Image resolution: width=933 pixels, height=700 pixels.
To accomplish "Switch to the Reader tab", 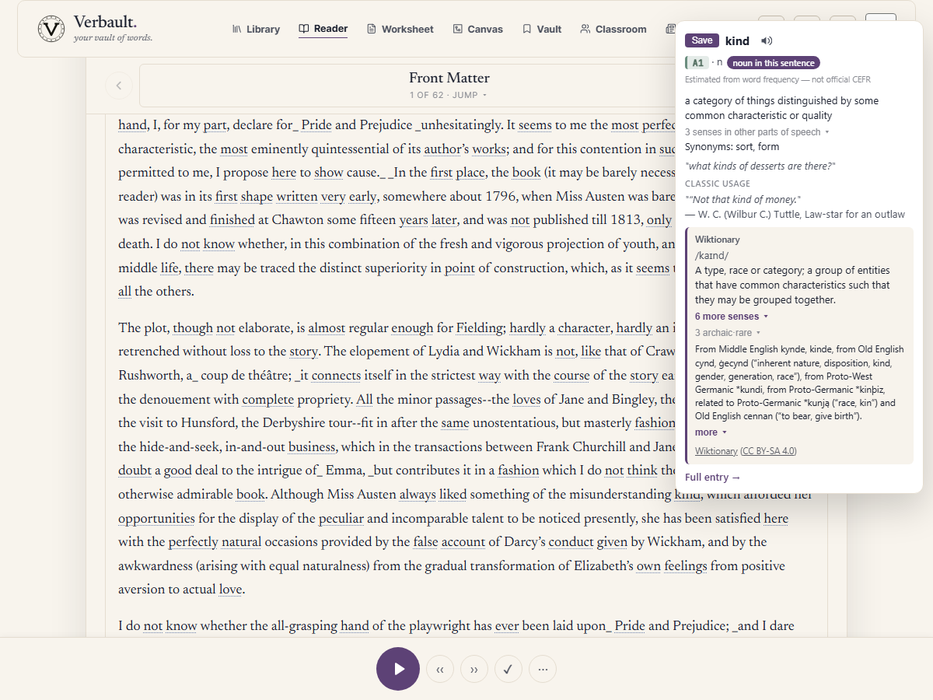I will (x=323, y=29).
